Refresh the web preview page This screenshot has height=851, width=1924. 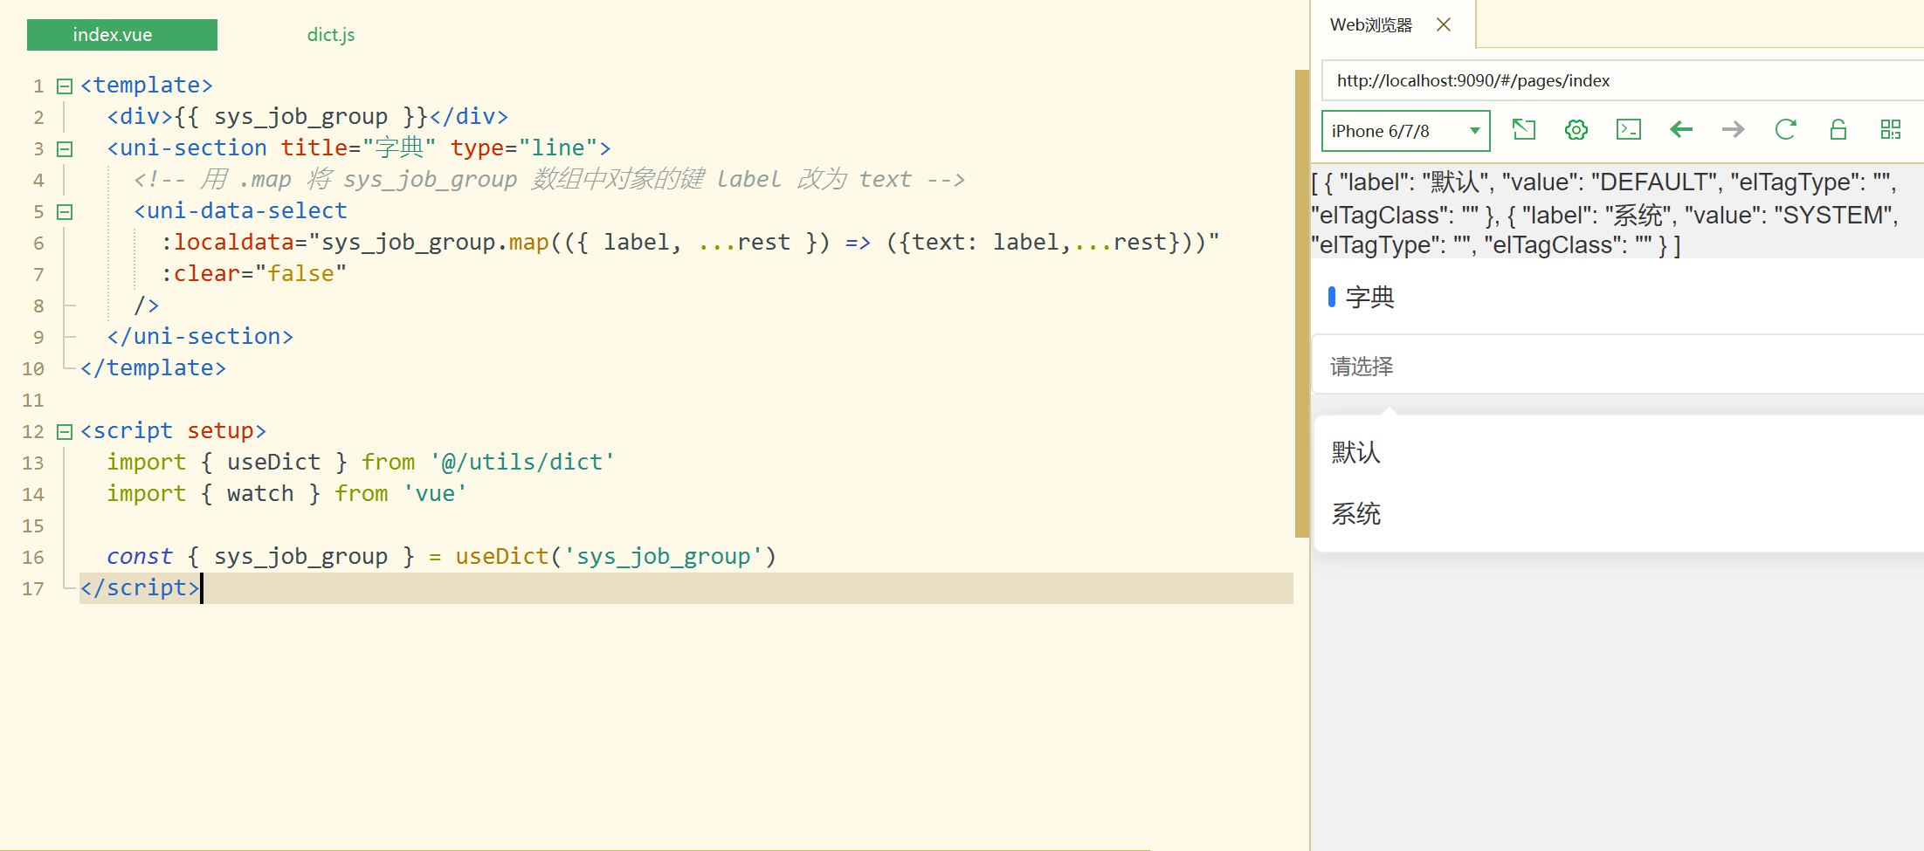(x=1786, y=130)
